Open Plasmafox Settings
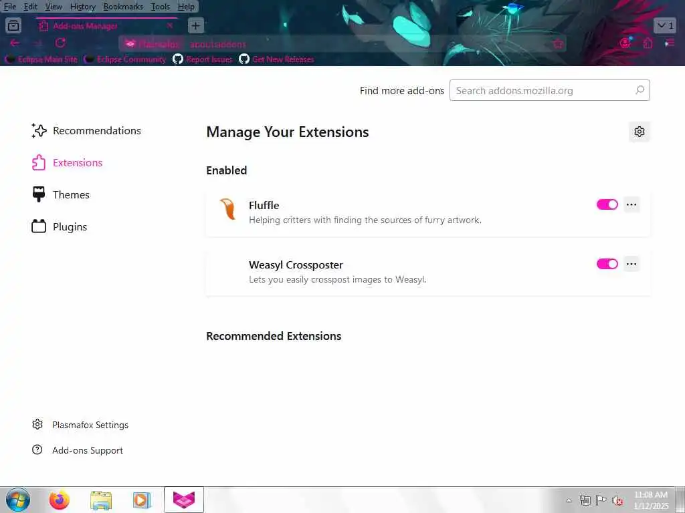Viewport: 685px width, 513px height. click(x=80, y=425)
